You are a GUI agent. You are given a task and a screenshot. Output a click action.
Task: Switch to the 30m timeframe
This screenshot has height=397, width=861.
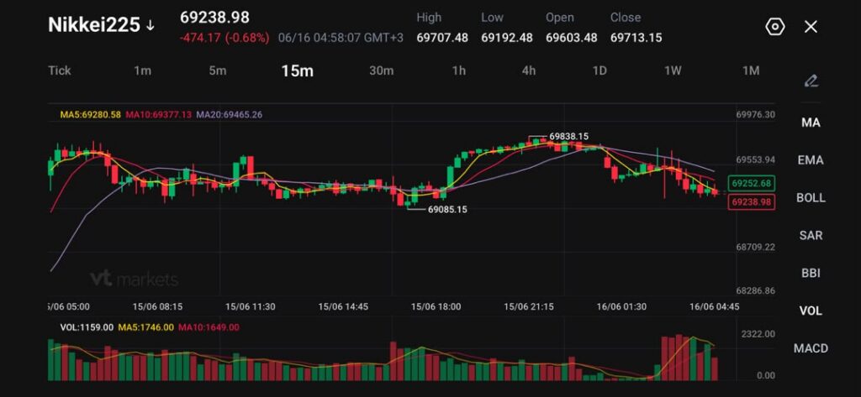pos(381,71)
